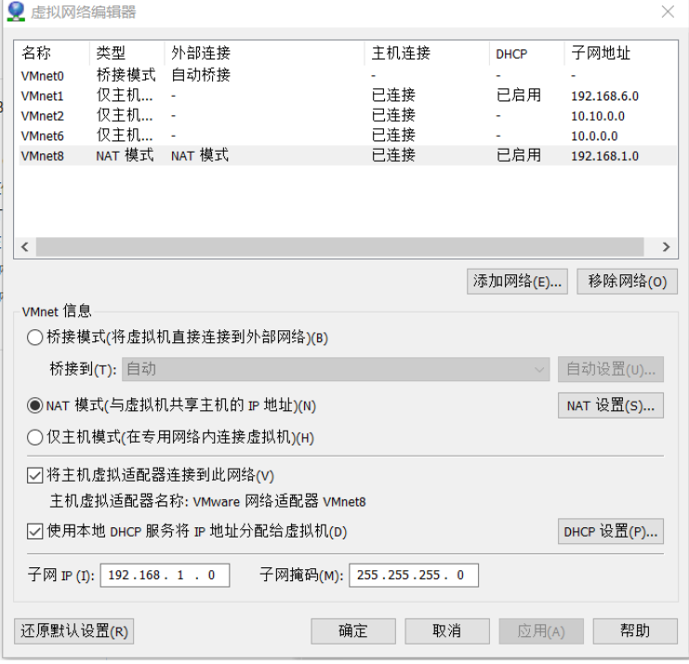Viewport: 689px width, 664px height.
Task: Select the VMnet1 row
Action: click(x=347, y=96)
